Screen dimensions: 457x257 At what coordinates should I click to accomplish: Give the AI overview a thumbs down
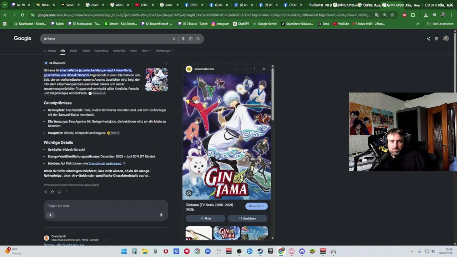[x=59, y=192]
